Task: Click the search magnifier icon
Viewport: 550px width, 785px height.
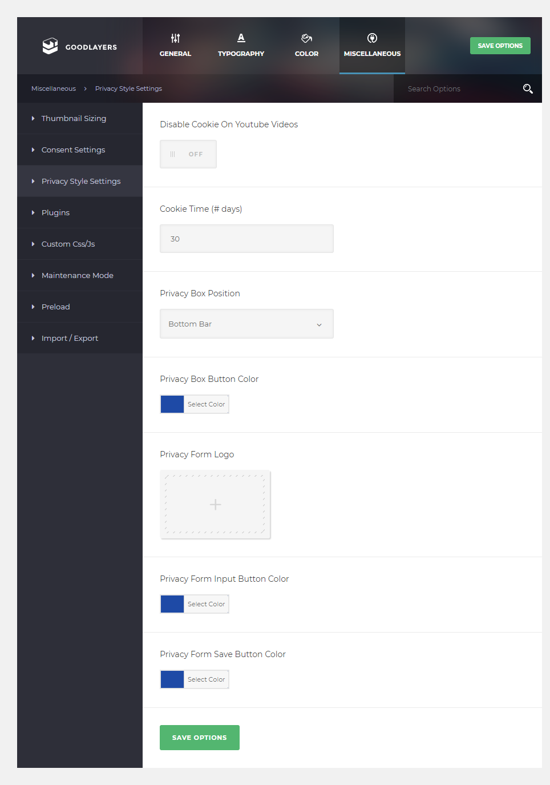Action: point(528,88)
